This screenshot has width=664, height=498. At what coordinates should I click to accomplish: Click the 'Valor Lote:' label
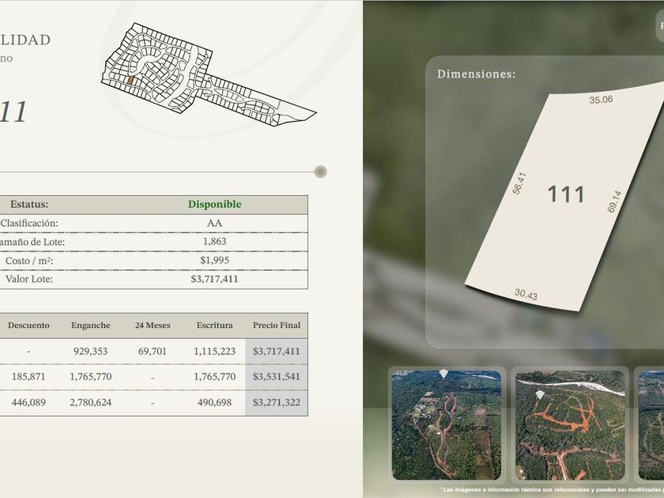pyautogui.click(x=29, y=279)
